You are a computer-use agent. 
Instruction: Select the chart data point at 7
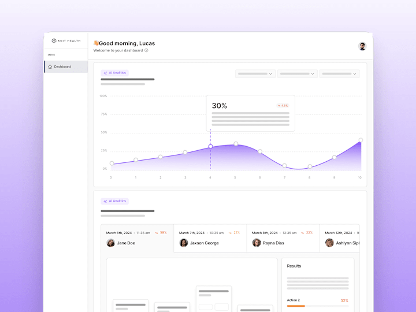click(284, 166)
